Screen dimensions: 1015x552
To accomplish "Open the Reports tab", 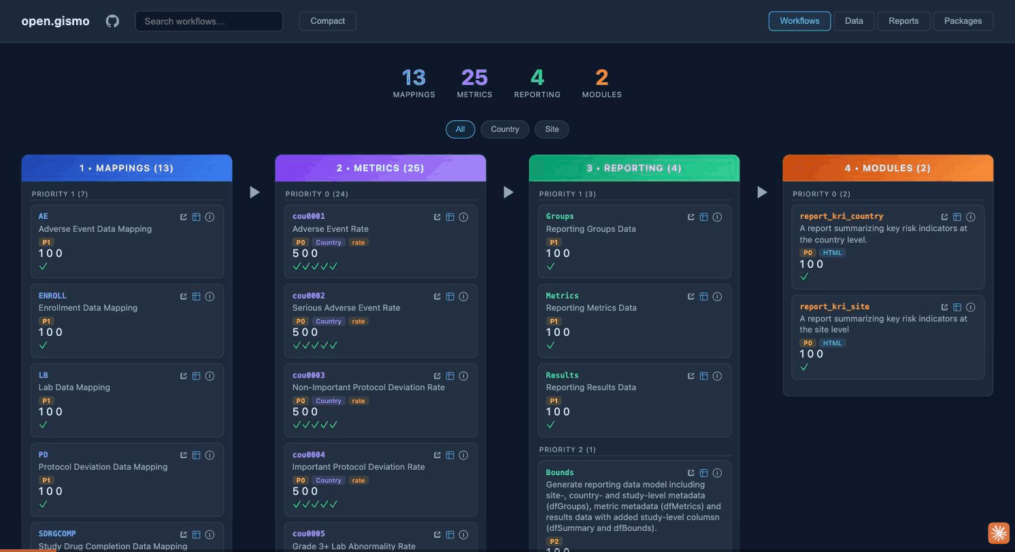I will tap(903, 21).
